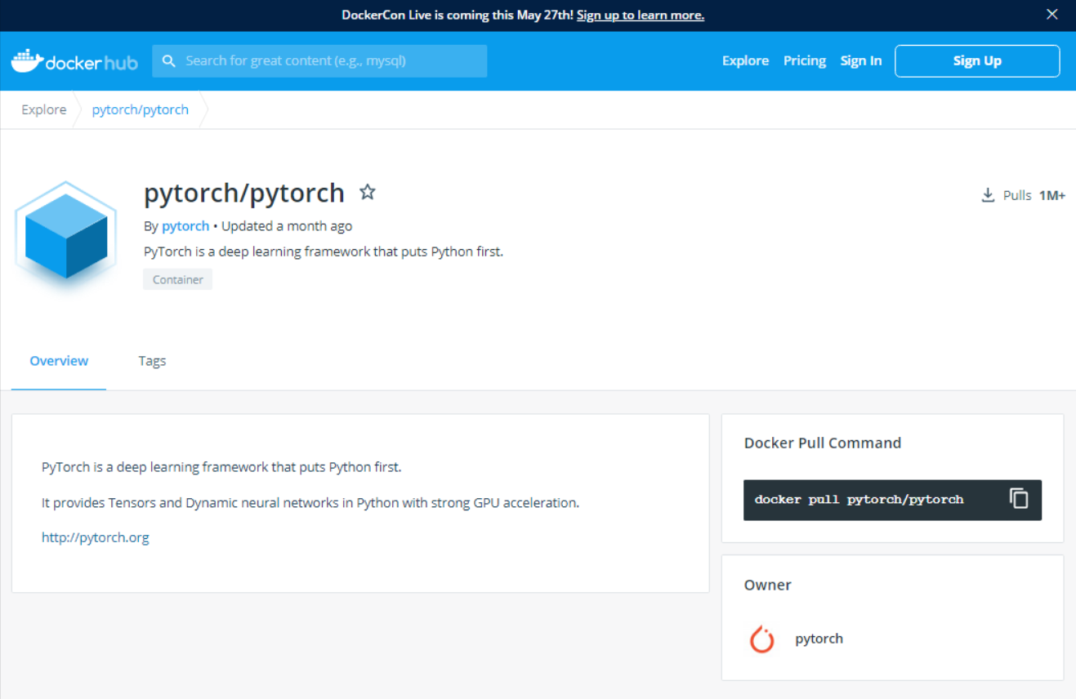Open Explore in top navigation
1076x699 pixels.
coord(745,61)
